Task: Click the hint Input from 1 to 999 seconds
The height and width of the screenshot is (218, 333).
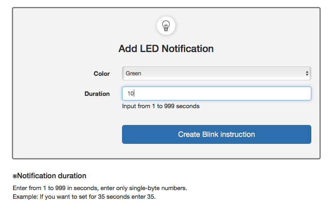Action: tap(161, 106)
